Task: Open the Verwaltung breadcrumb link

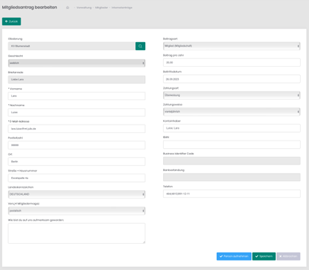Action: coord(84,8)
